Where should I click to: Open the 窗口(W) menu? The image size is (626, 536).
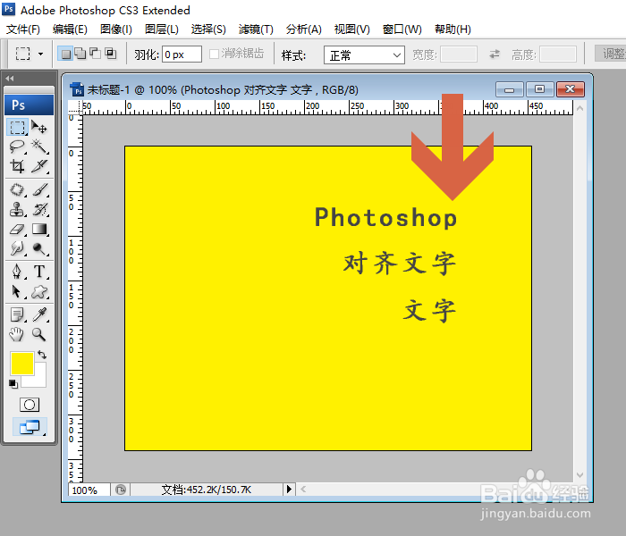402,29
